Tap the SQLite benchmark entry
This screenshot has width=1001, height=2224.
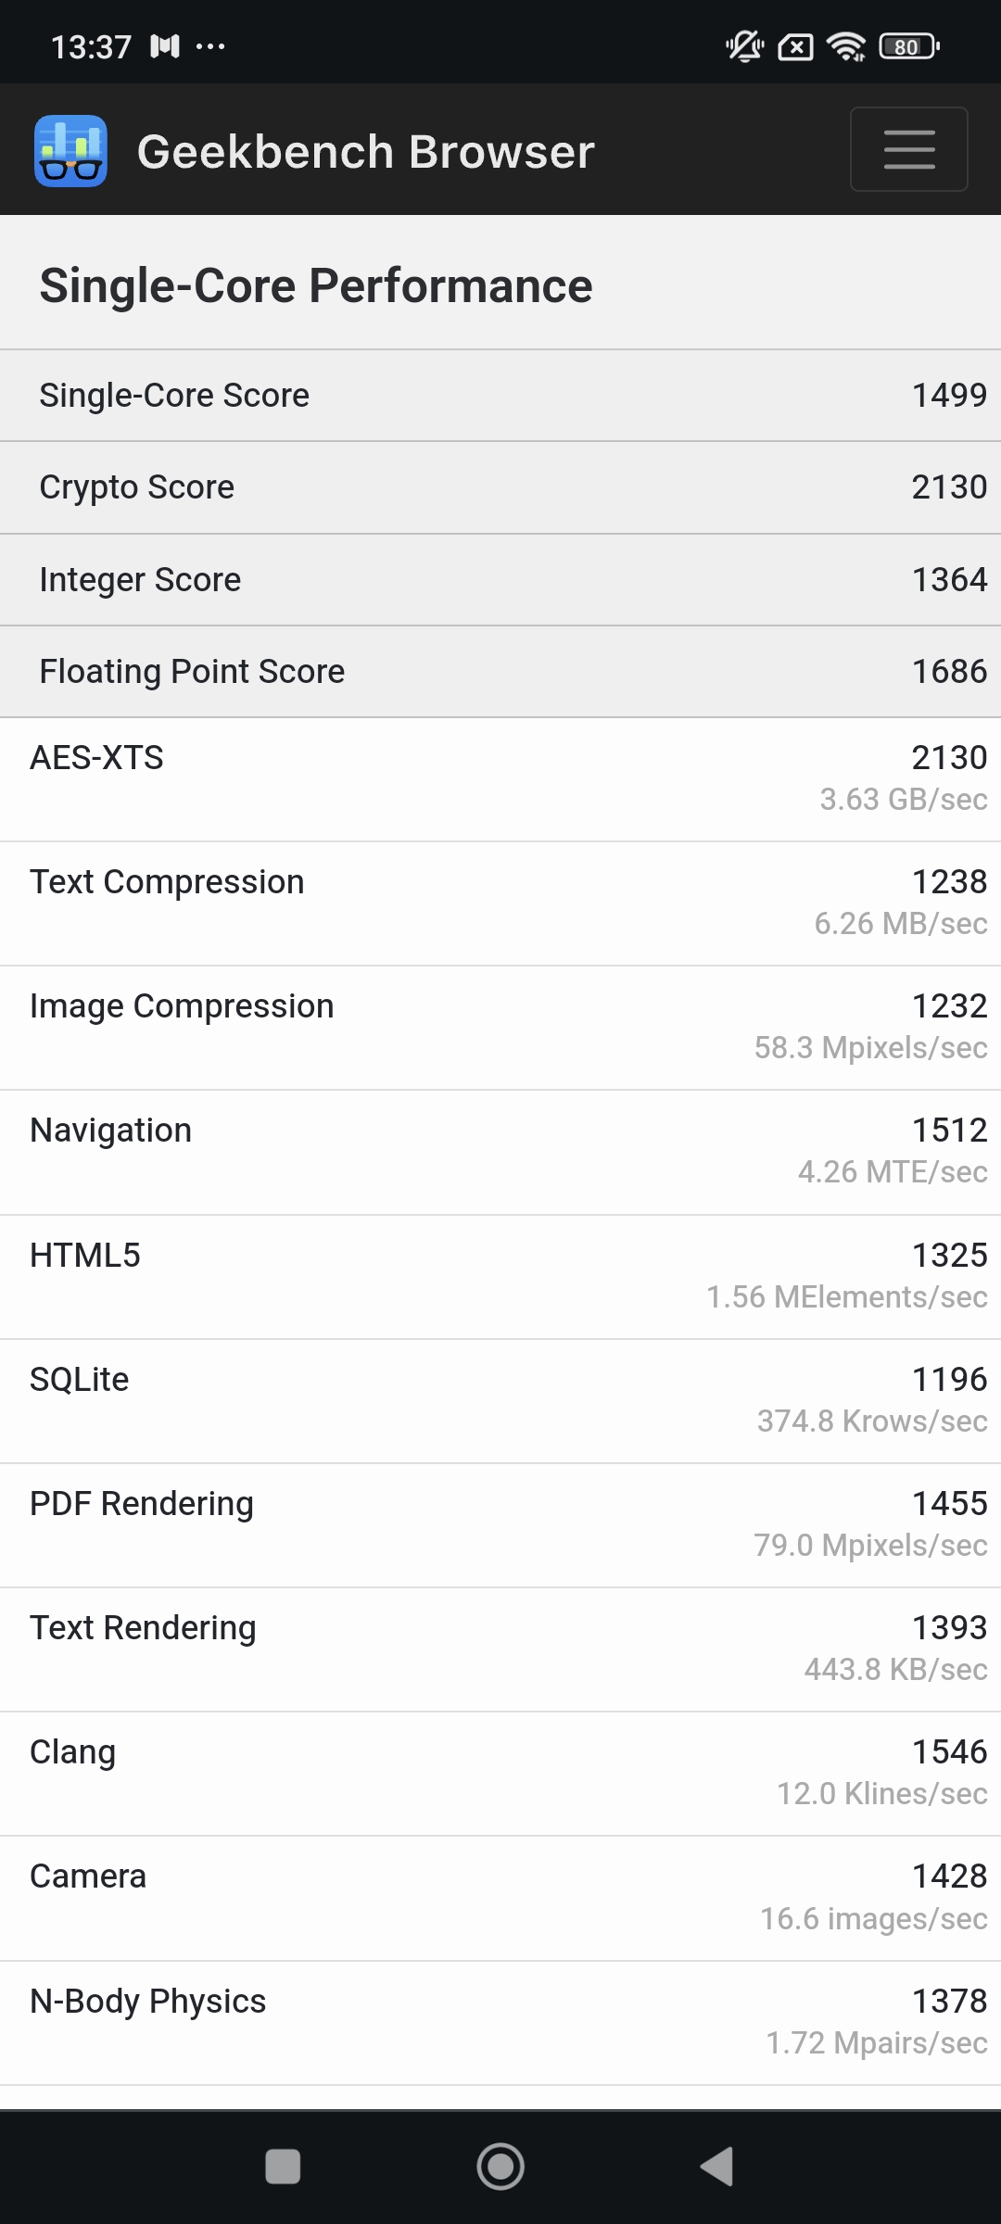tap(500, 1400)
